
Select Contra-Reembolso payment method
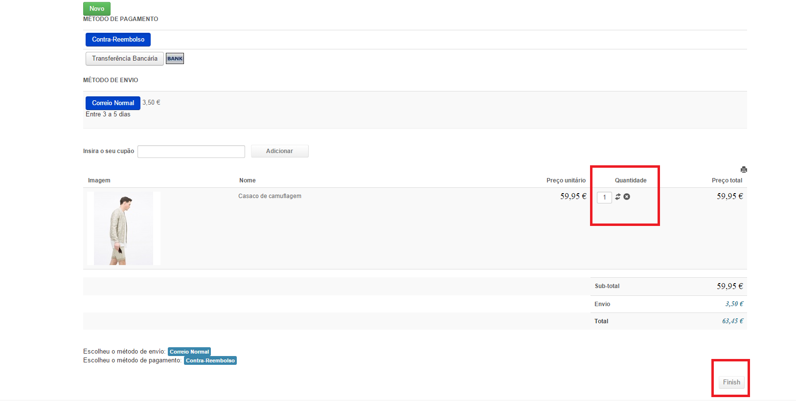point(118,40)
